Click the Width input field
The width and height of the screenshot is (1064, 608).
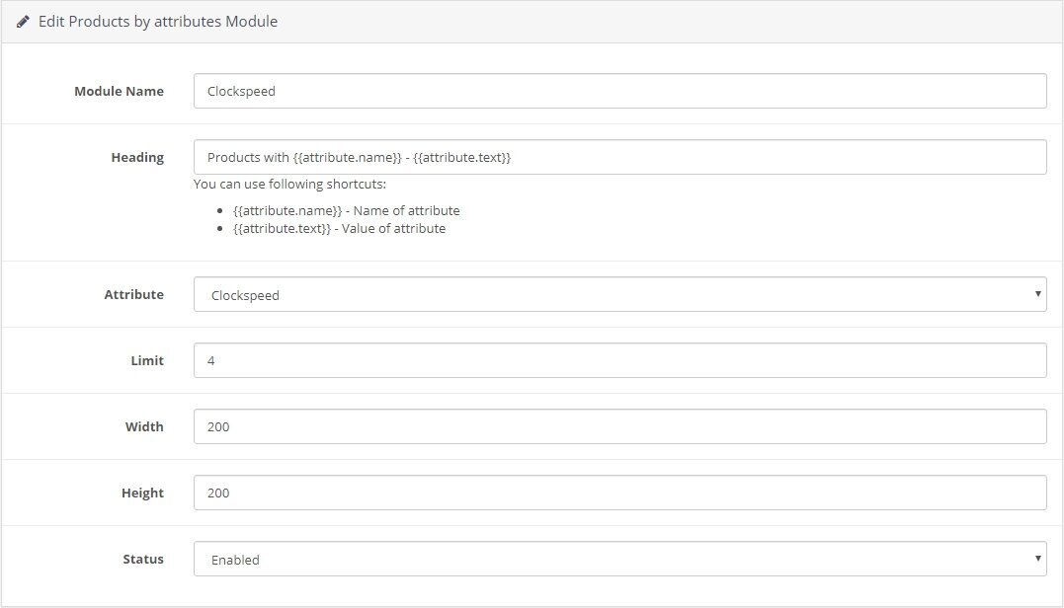click(x=619, y=426)
